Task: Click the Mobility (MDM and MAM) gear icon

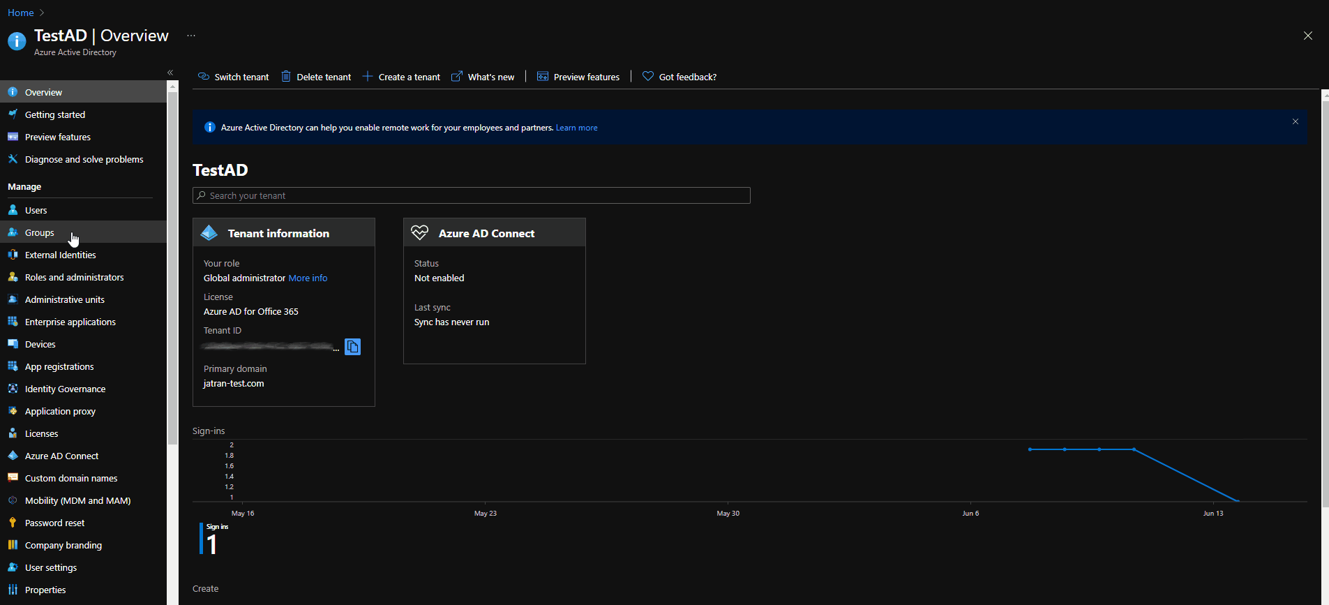Action: pos(13,500)
